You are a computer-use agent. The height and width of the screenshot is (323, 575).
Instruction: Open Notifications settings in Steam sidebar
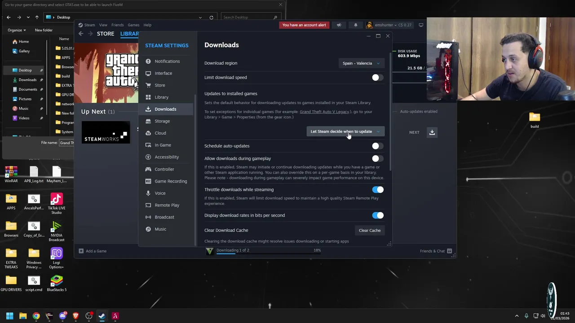(167, 61)
